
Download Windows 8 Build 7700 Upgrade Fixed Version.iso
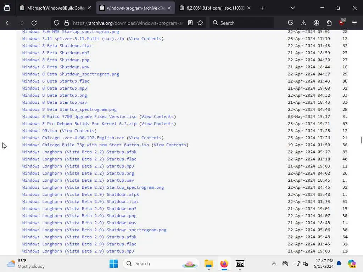[79, 117]
